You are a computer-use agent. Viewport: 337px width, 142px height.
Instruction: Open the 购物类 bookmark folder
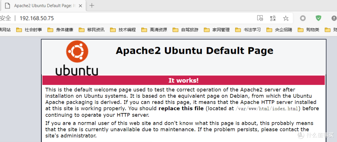click(x=308, y=30)
